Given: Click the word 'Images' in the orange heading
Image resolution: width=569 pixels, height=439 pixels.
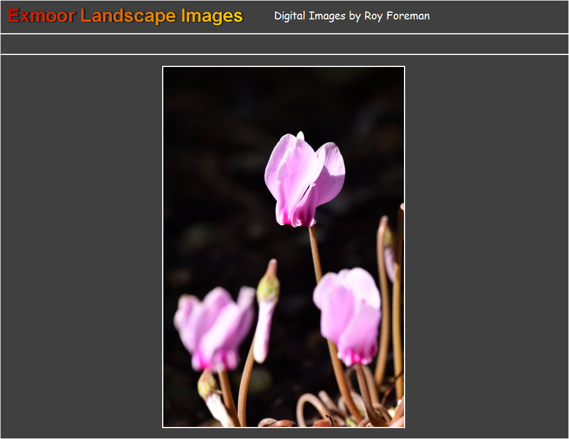Looking at the screenshot, I should pyautogui.click(x=211, y=16).
